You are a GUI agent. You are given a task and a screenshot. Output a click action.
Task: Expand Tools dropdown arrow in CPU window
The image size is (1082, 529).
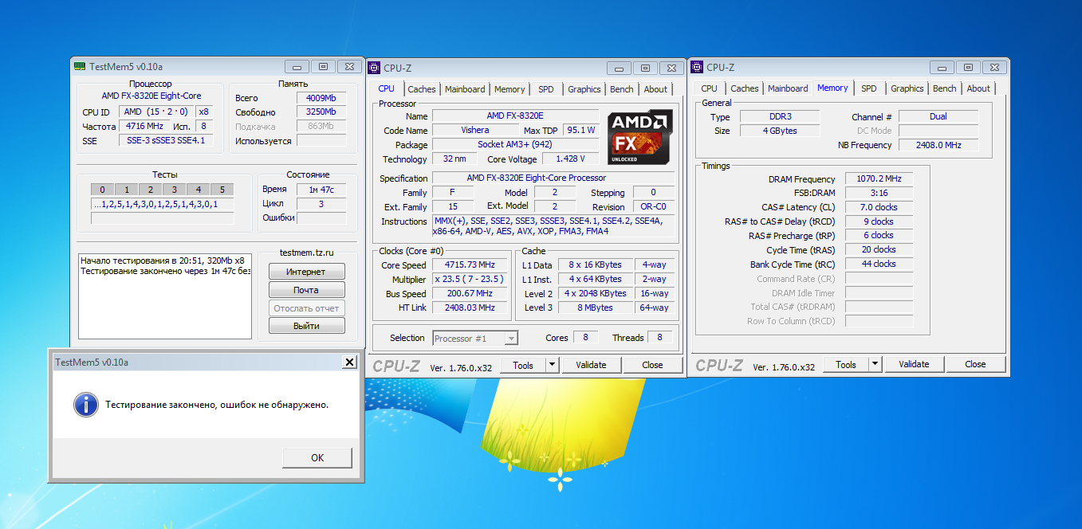coord(552,365)
